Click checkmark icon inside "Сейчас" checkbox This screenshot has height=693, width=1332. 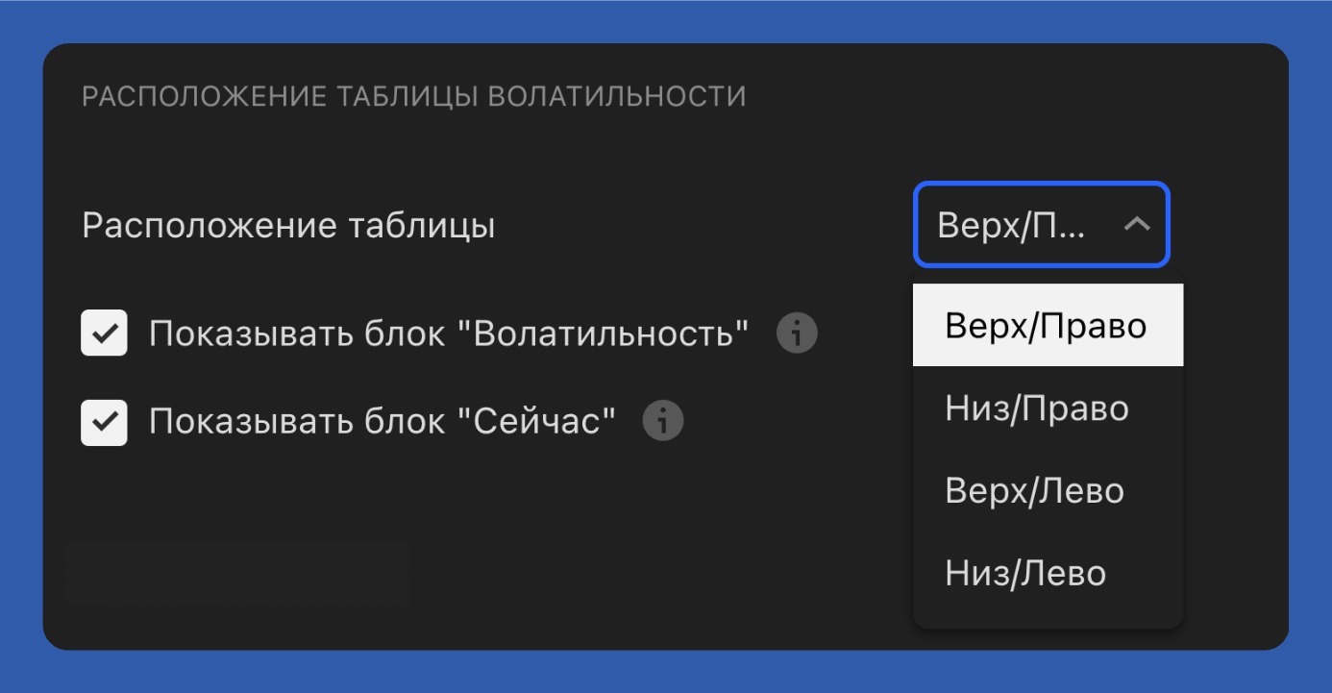(x=105, y=420)
